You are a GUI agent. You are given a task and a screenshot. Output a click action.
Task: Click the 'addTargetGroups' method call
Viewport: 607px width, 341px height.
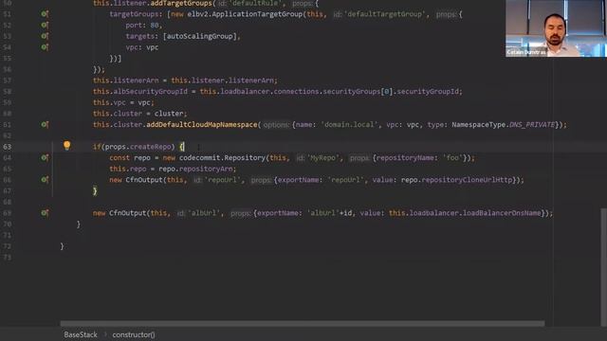[181, 3]
